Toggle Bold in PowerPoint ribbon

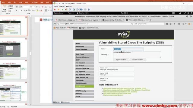click(x=17, y=10)
